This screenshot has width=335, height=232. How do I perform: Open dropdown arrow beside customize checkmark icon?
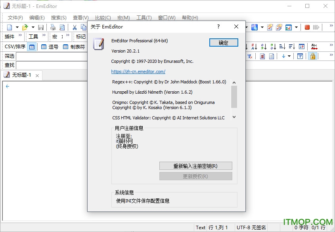click(x=296, y=27)
